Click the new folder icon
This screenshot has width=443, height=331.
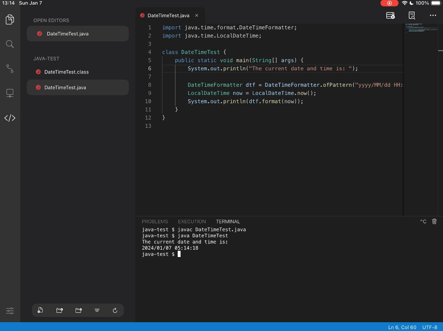[x=59, y=310]
